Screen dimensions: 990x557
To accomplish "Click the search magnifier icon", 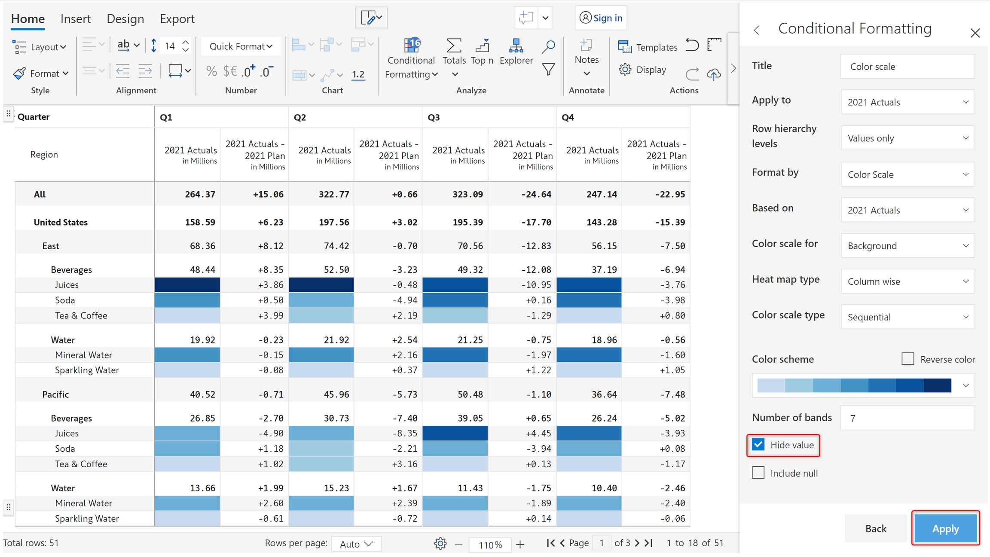I will 548,46.
